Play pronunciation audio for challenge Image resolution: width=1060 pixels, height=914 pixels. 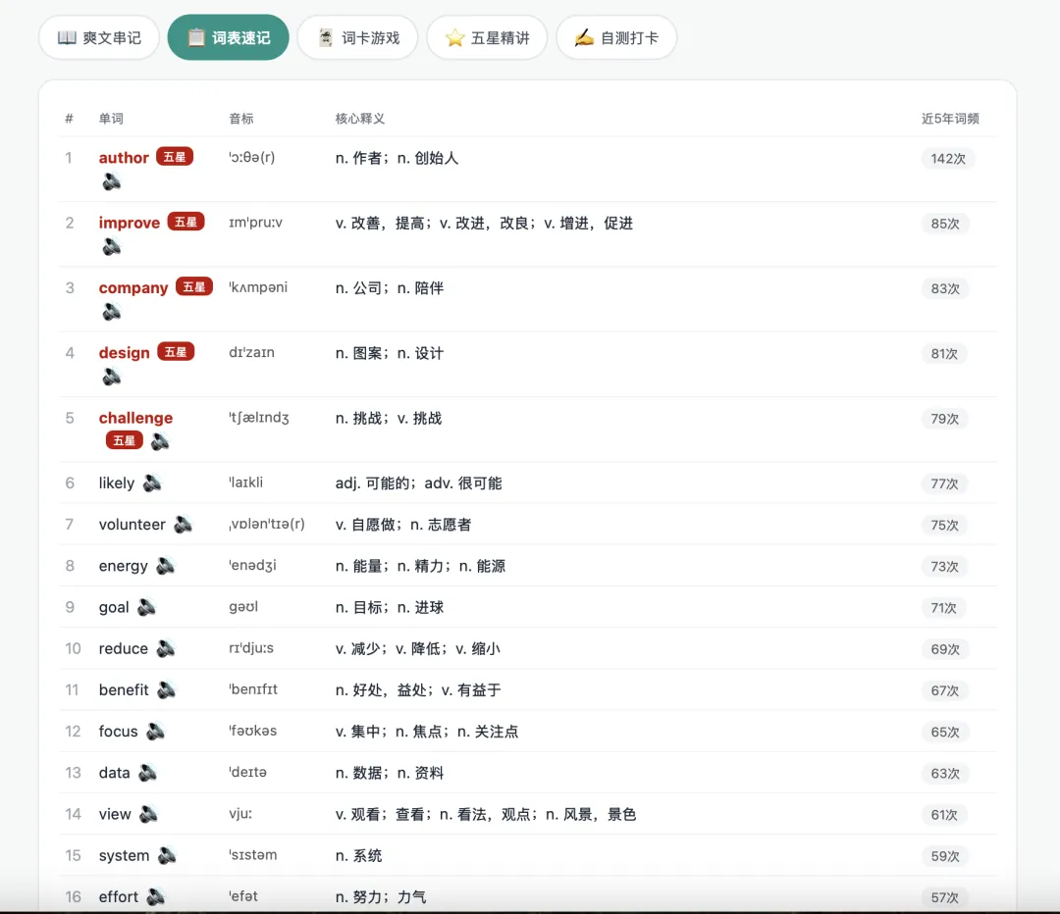(160, 442)
